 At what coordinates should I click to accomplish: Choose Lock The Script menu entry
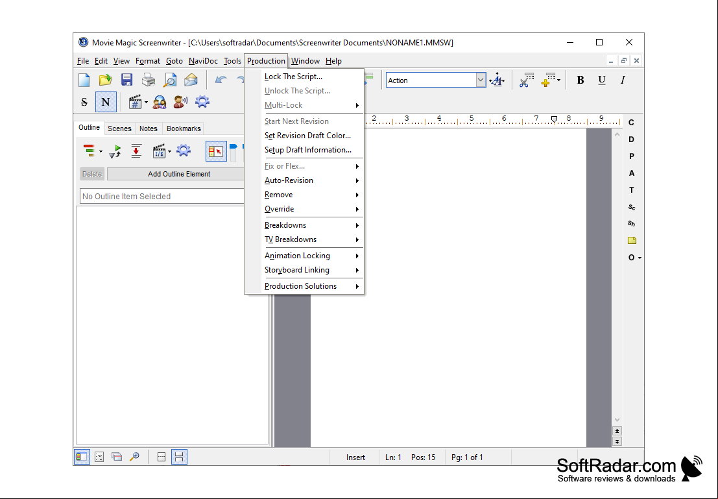coord(304,77)
